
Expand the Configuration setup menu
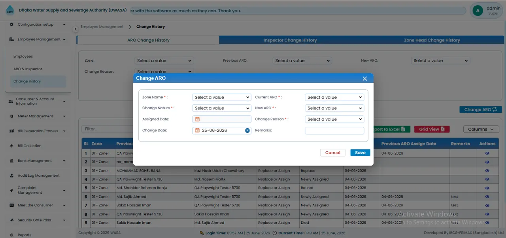[38, 25]
